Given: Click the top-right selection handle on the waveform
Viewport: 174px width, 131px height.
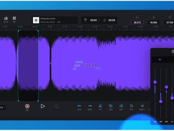Looking at the screenshot, I should [x=38, y=31].
